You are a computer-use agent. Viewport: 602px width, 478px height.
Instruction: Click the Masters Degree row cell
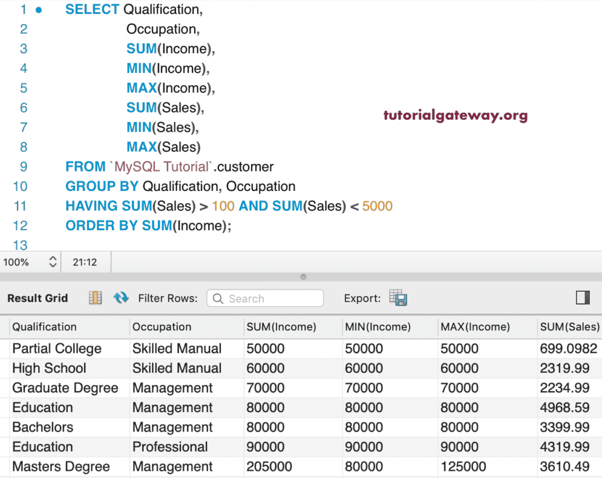tap(61, 467)
